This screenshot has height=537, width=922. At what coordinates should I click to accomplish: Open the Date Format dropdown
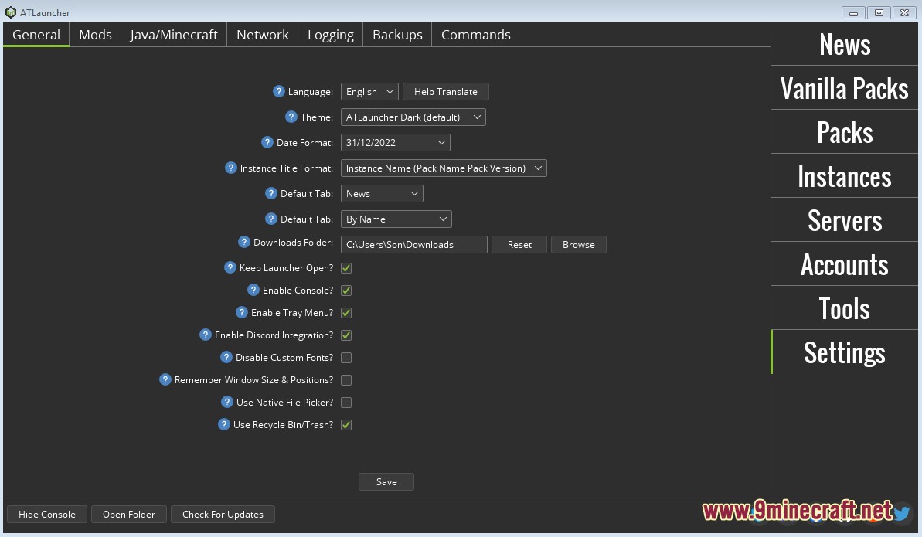(x=395, y=142)
